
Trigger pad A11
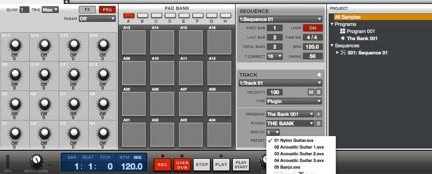(191, 73)
